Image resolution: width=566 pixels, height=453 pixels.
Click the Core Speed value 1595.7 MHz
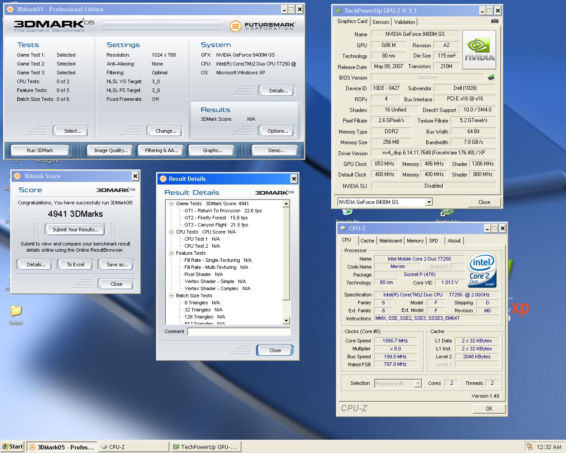click(395, 341)
